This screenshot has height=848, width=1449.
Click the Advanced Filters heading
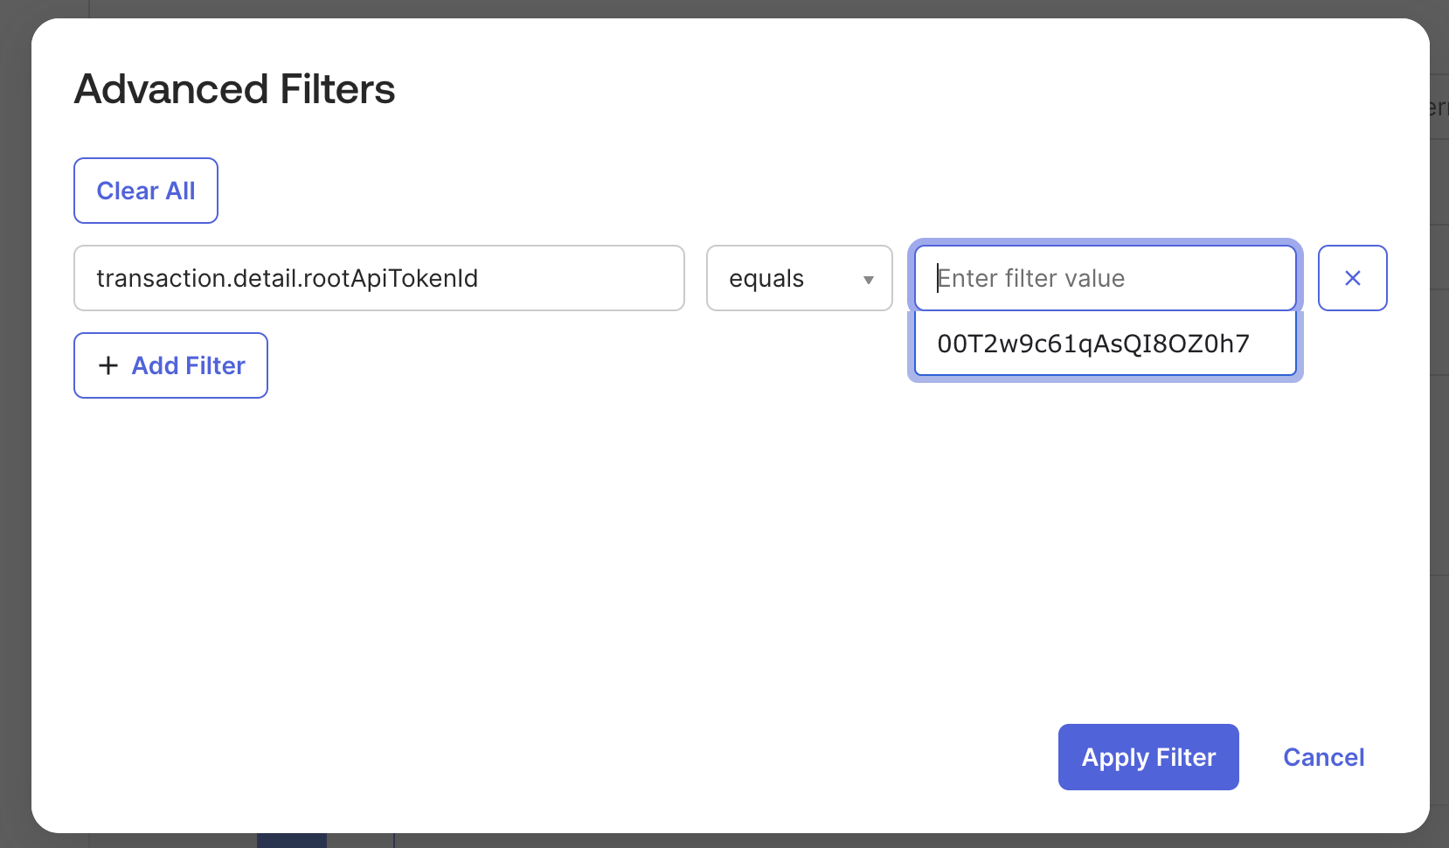click(x=234, y=89)
